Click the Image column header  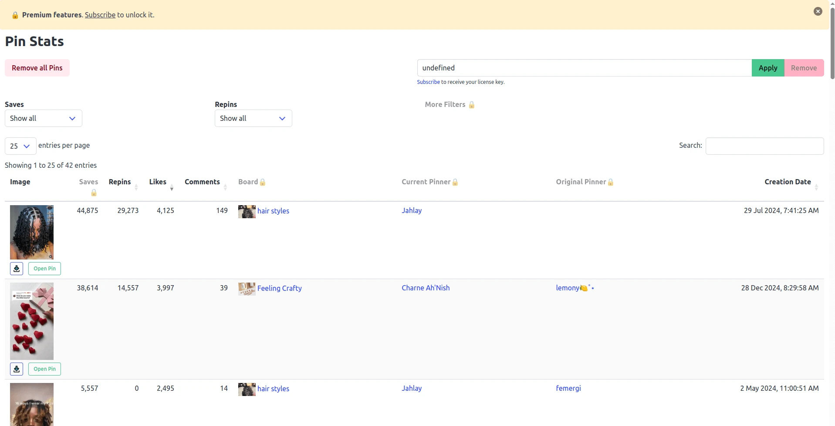pyautogui.click(x=20, y=182)
